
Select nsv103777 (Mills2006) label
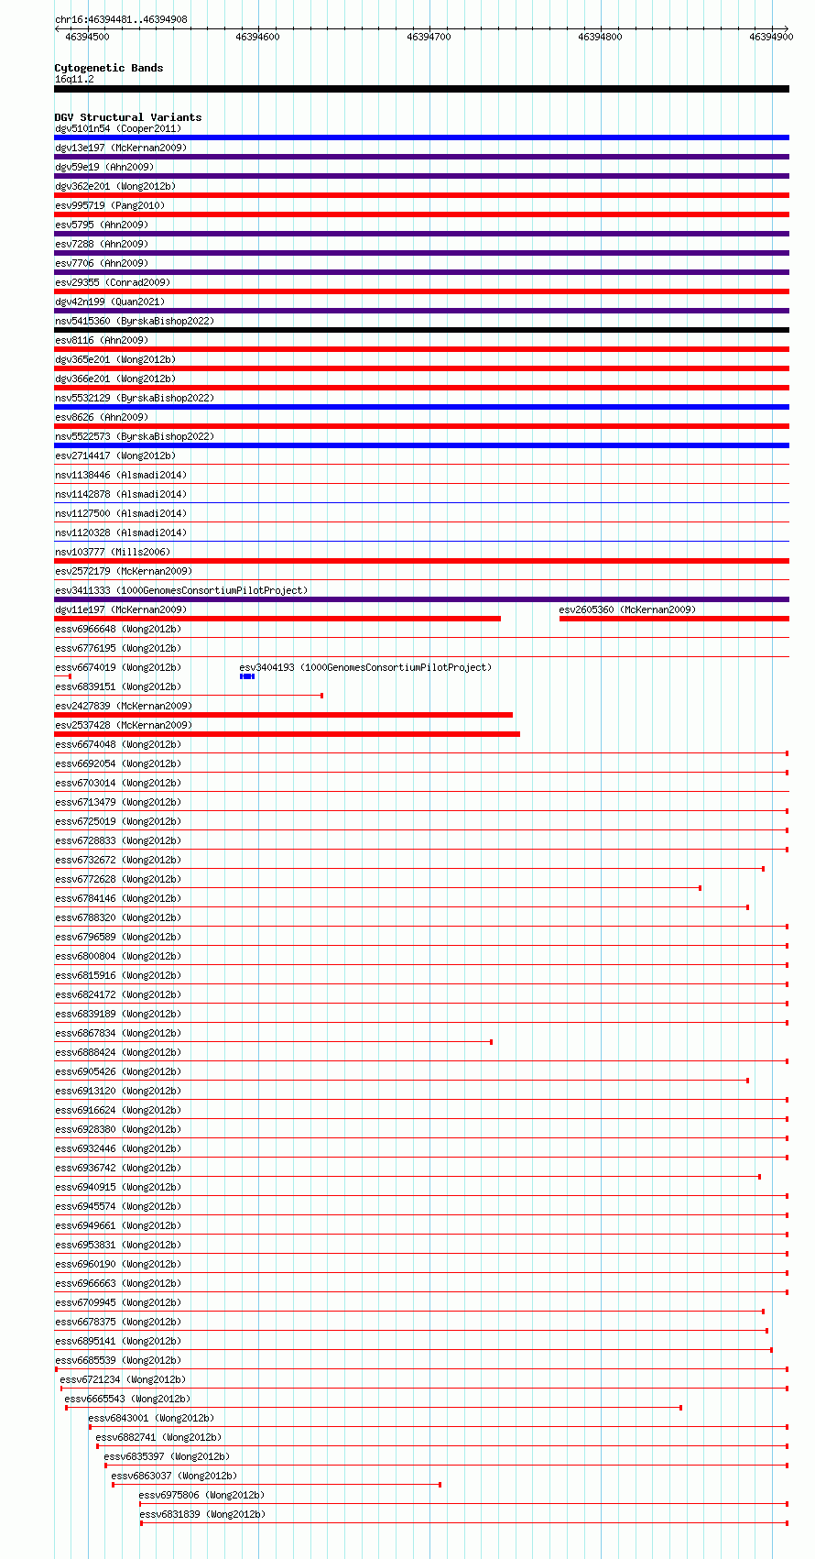[113, 552]
